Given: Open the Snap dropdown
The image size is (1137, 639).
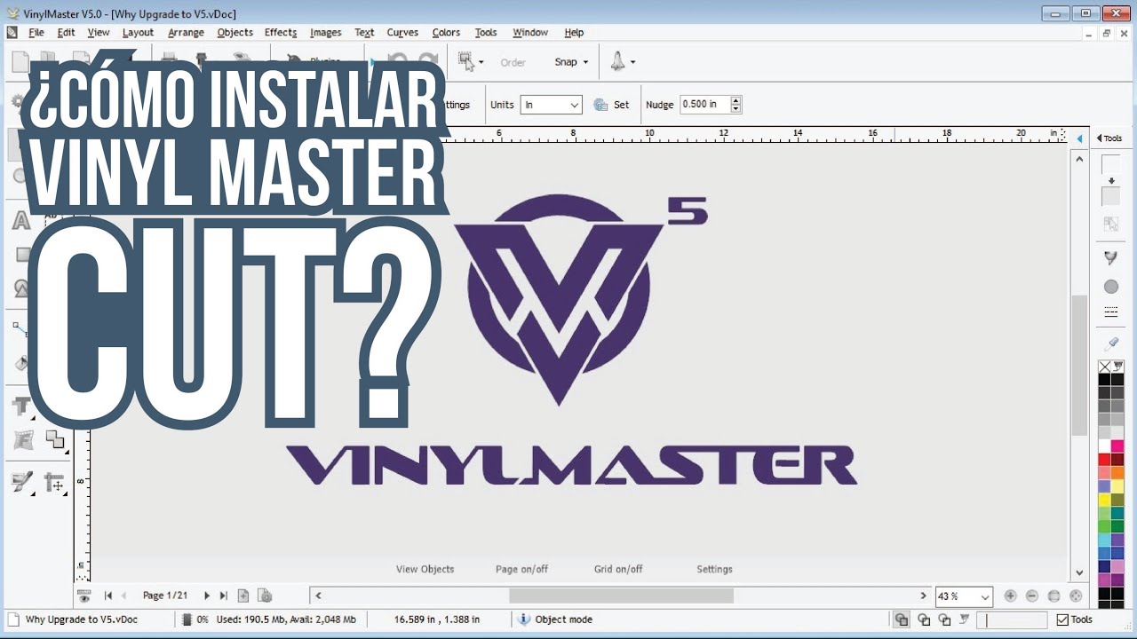Looking at the screenshot, I should [x=571, y=62].
